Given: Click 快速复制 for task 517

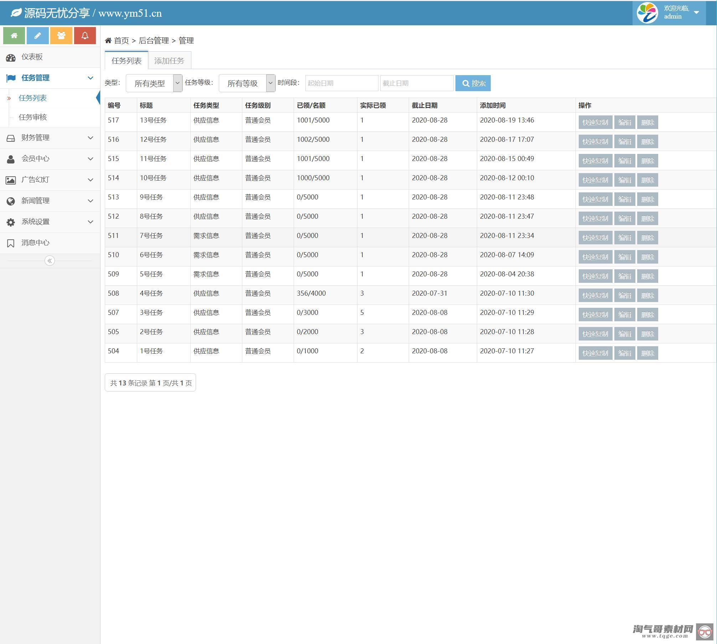Looking at the screenshot, I should click(x=595, y=122).
